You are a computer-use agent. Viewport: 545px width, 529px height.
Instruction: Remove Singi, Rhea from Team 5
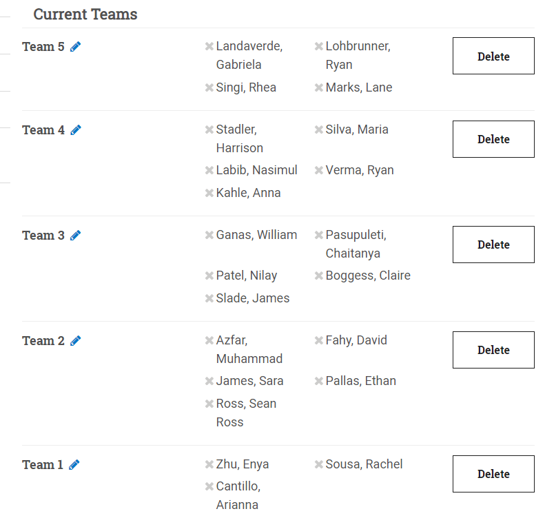tap(209, 87)
